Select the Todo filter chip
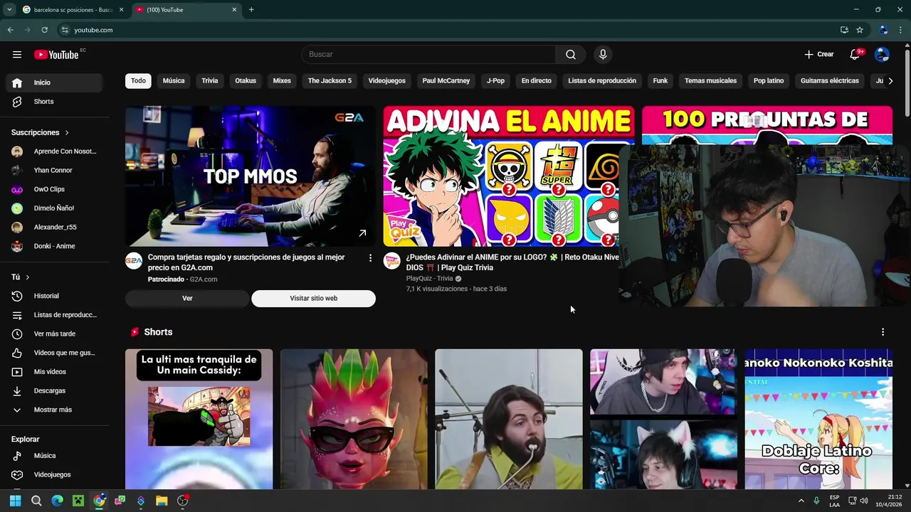This screenshot has height=512, width=911. pos(138,81)
